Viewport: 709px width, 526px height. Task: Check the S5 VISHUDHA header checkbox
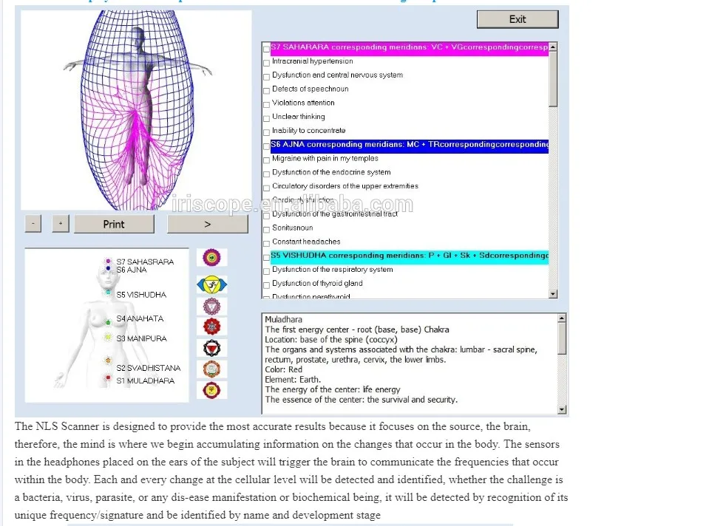267,258
